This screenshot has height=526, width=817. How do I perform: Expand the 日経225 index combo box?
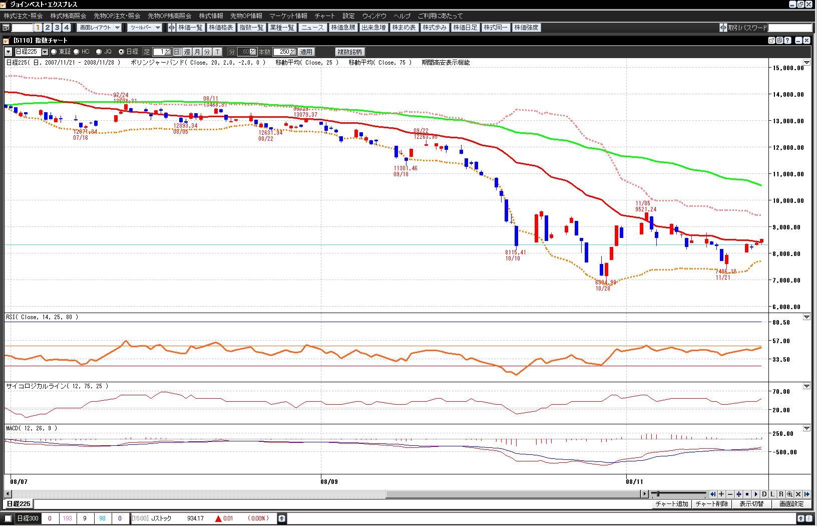click(45, 52)
